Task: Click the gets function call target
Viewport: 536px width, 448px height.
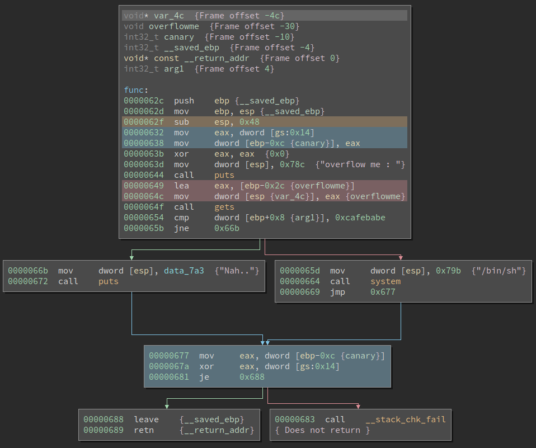Action: (224, 207)
